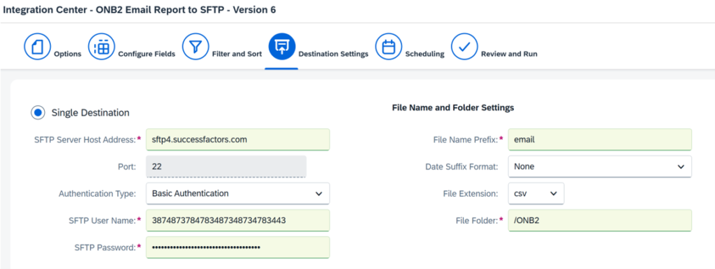
Task: Open the Scheduling calendar icon
Action: 388,47
